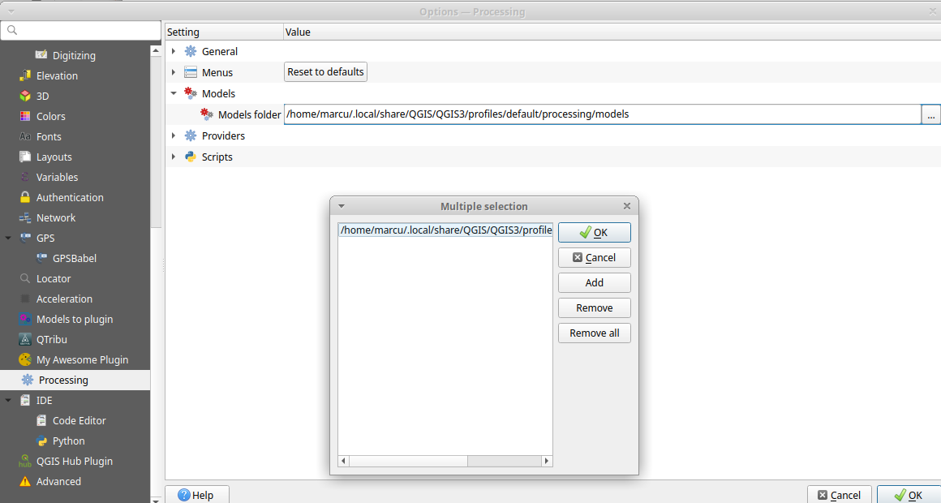Select the Colors icon in sidebar
The height and width of the screenshot is (503, 941).
click(x=24, y=116)
